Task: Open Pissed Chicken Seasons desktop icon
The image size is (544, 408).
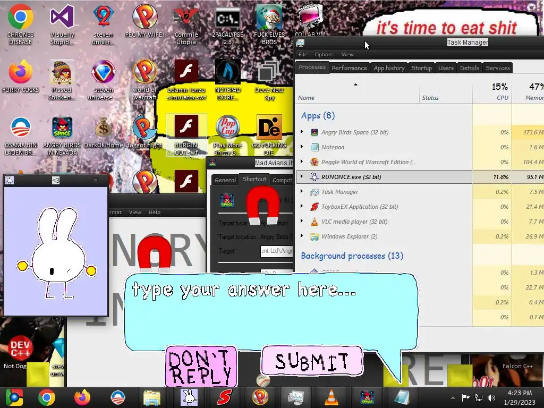Action: pos(62,80)
